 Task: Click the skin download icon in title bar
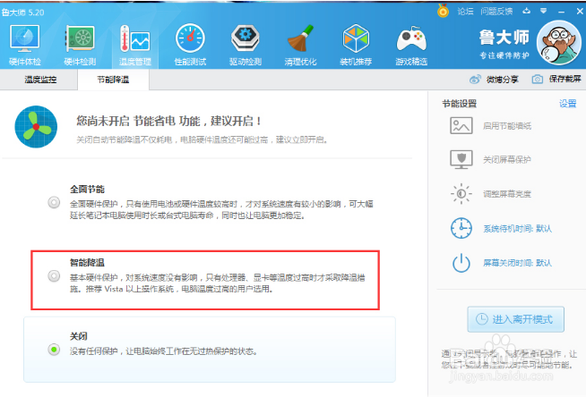(527, 12)
